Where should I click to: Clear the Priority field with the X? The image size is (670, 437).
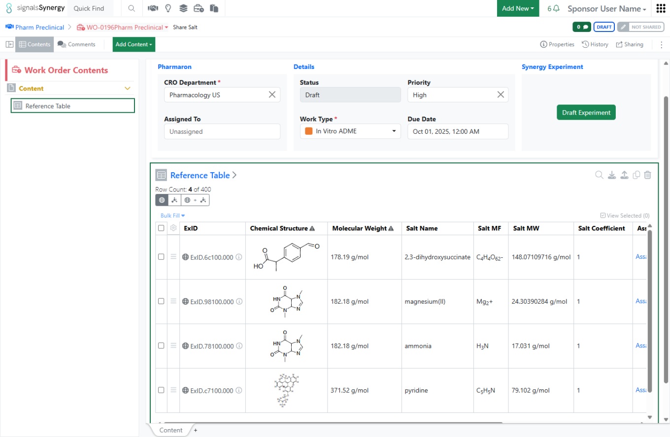[501, 95]
